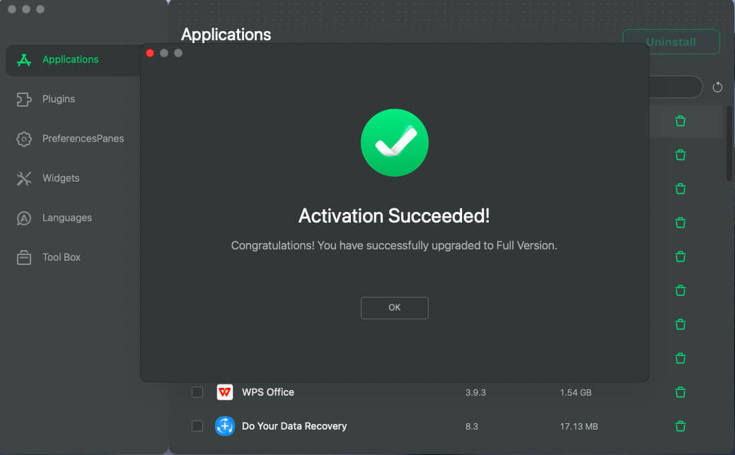
Task: Select the PreferencesPanes gear icon
Action: [x=23, y=138]
